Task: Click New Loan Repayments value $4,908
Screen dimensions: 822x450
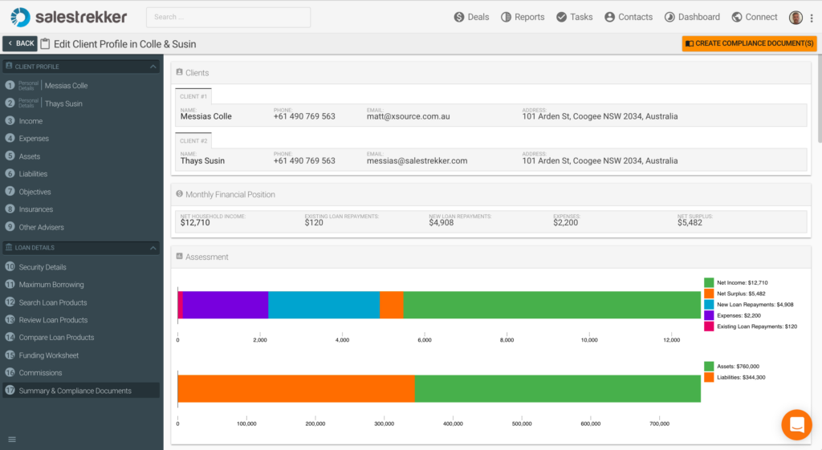Action: 442,223
